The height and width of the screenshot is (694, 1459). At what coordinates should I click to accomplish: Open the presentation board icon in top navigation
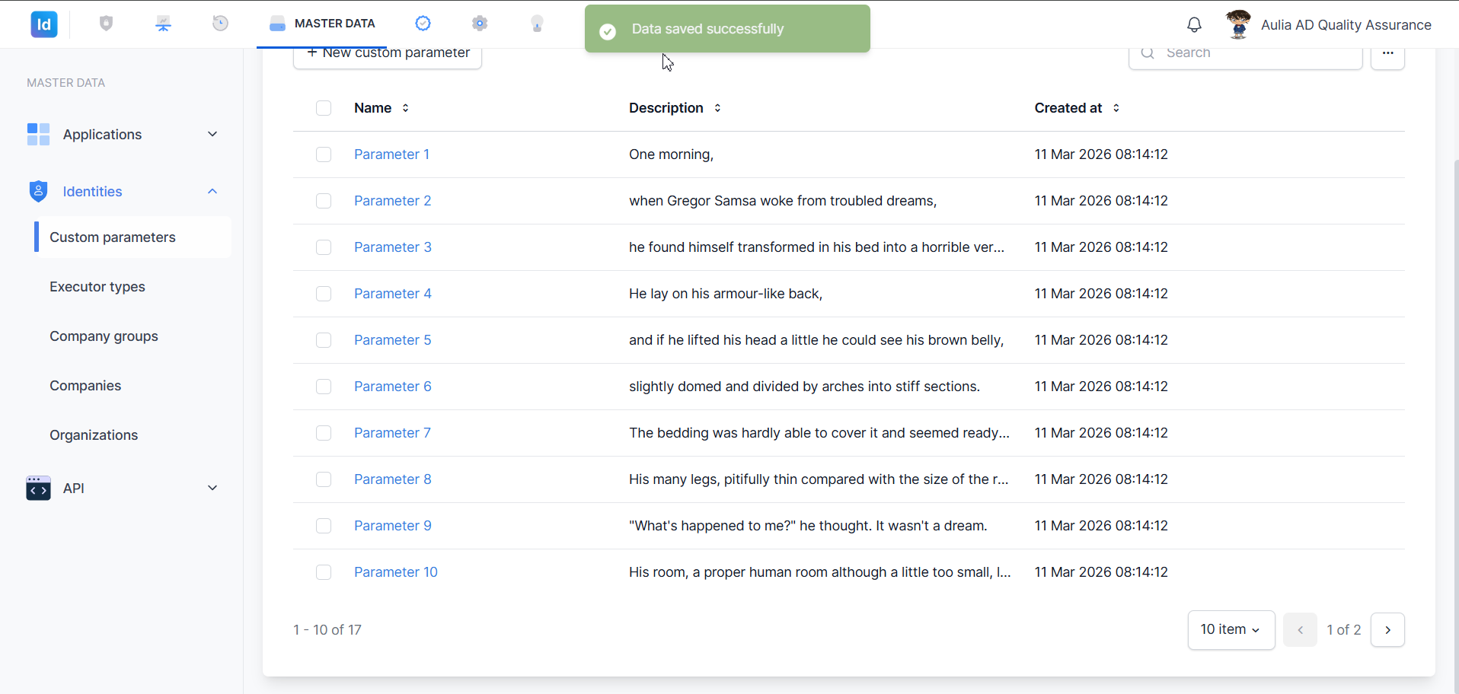coord(163,24)
